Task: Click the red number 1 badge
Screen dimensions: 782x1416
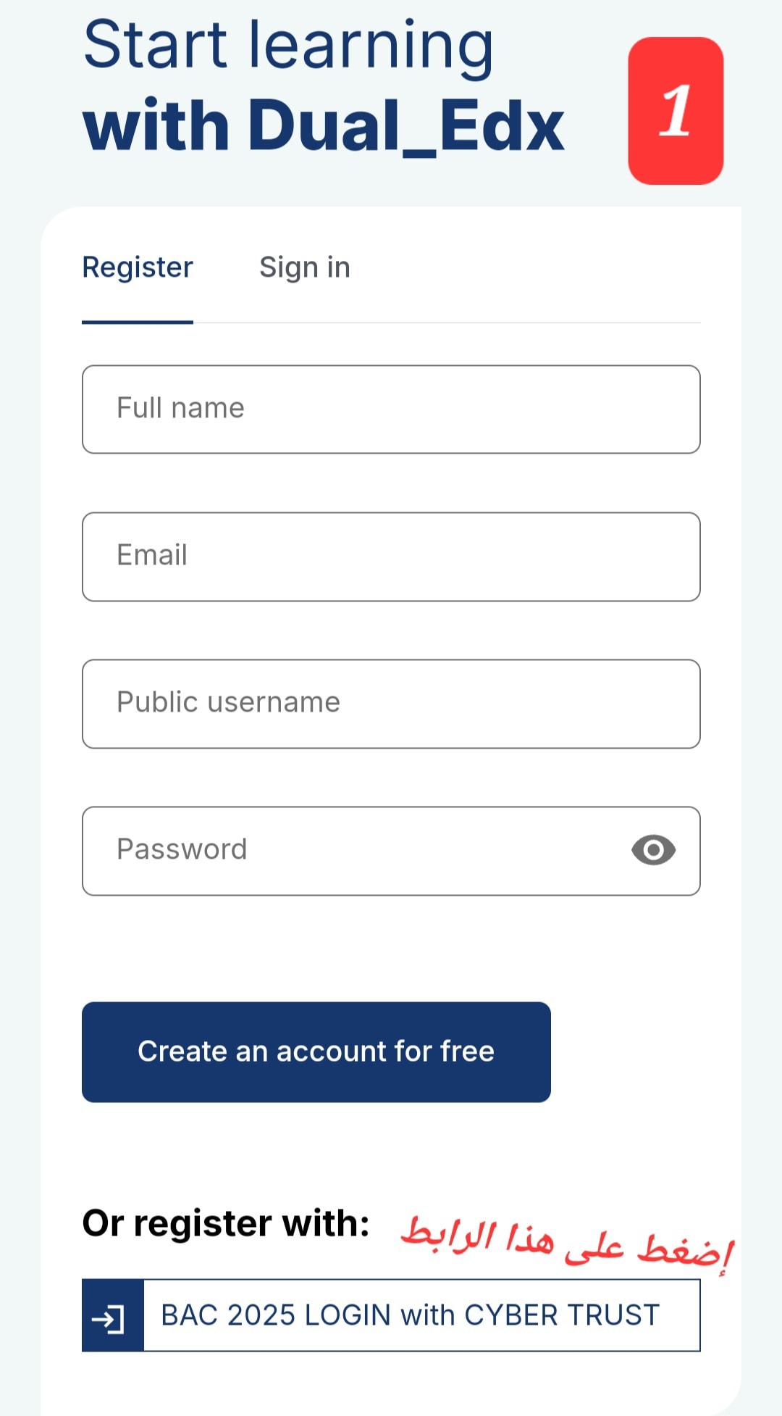Action: tap(676, 111)
